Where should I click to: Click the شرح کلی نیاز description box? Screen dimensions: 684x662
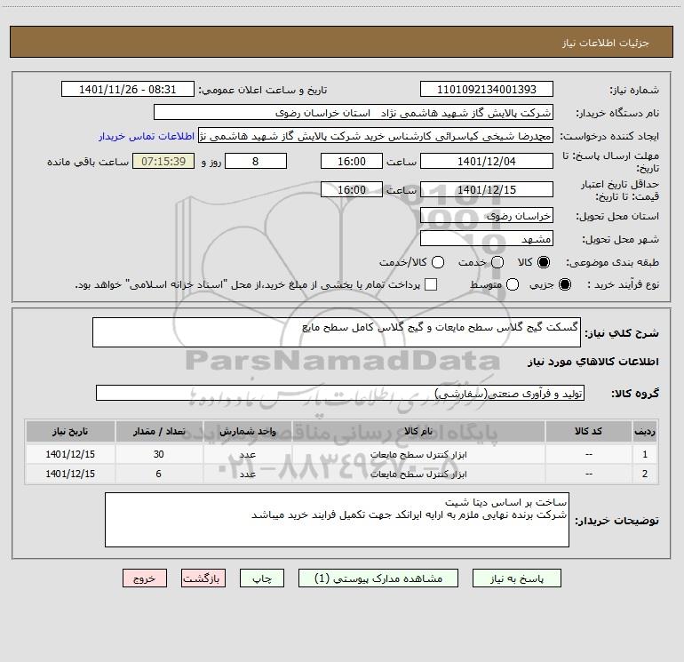click(x=337, y=332)
